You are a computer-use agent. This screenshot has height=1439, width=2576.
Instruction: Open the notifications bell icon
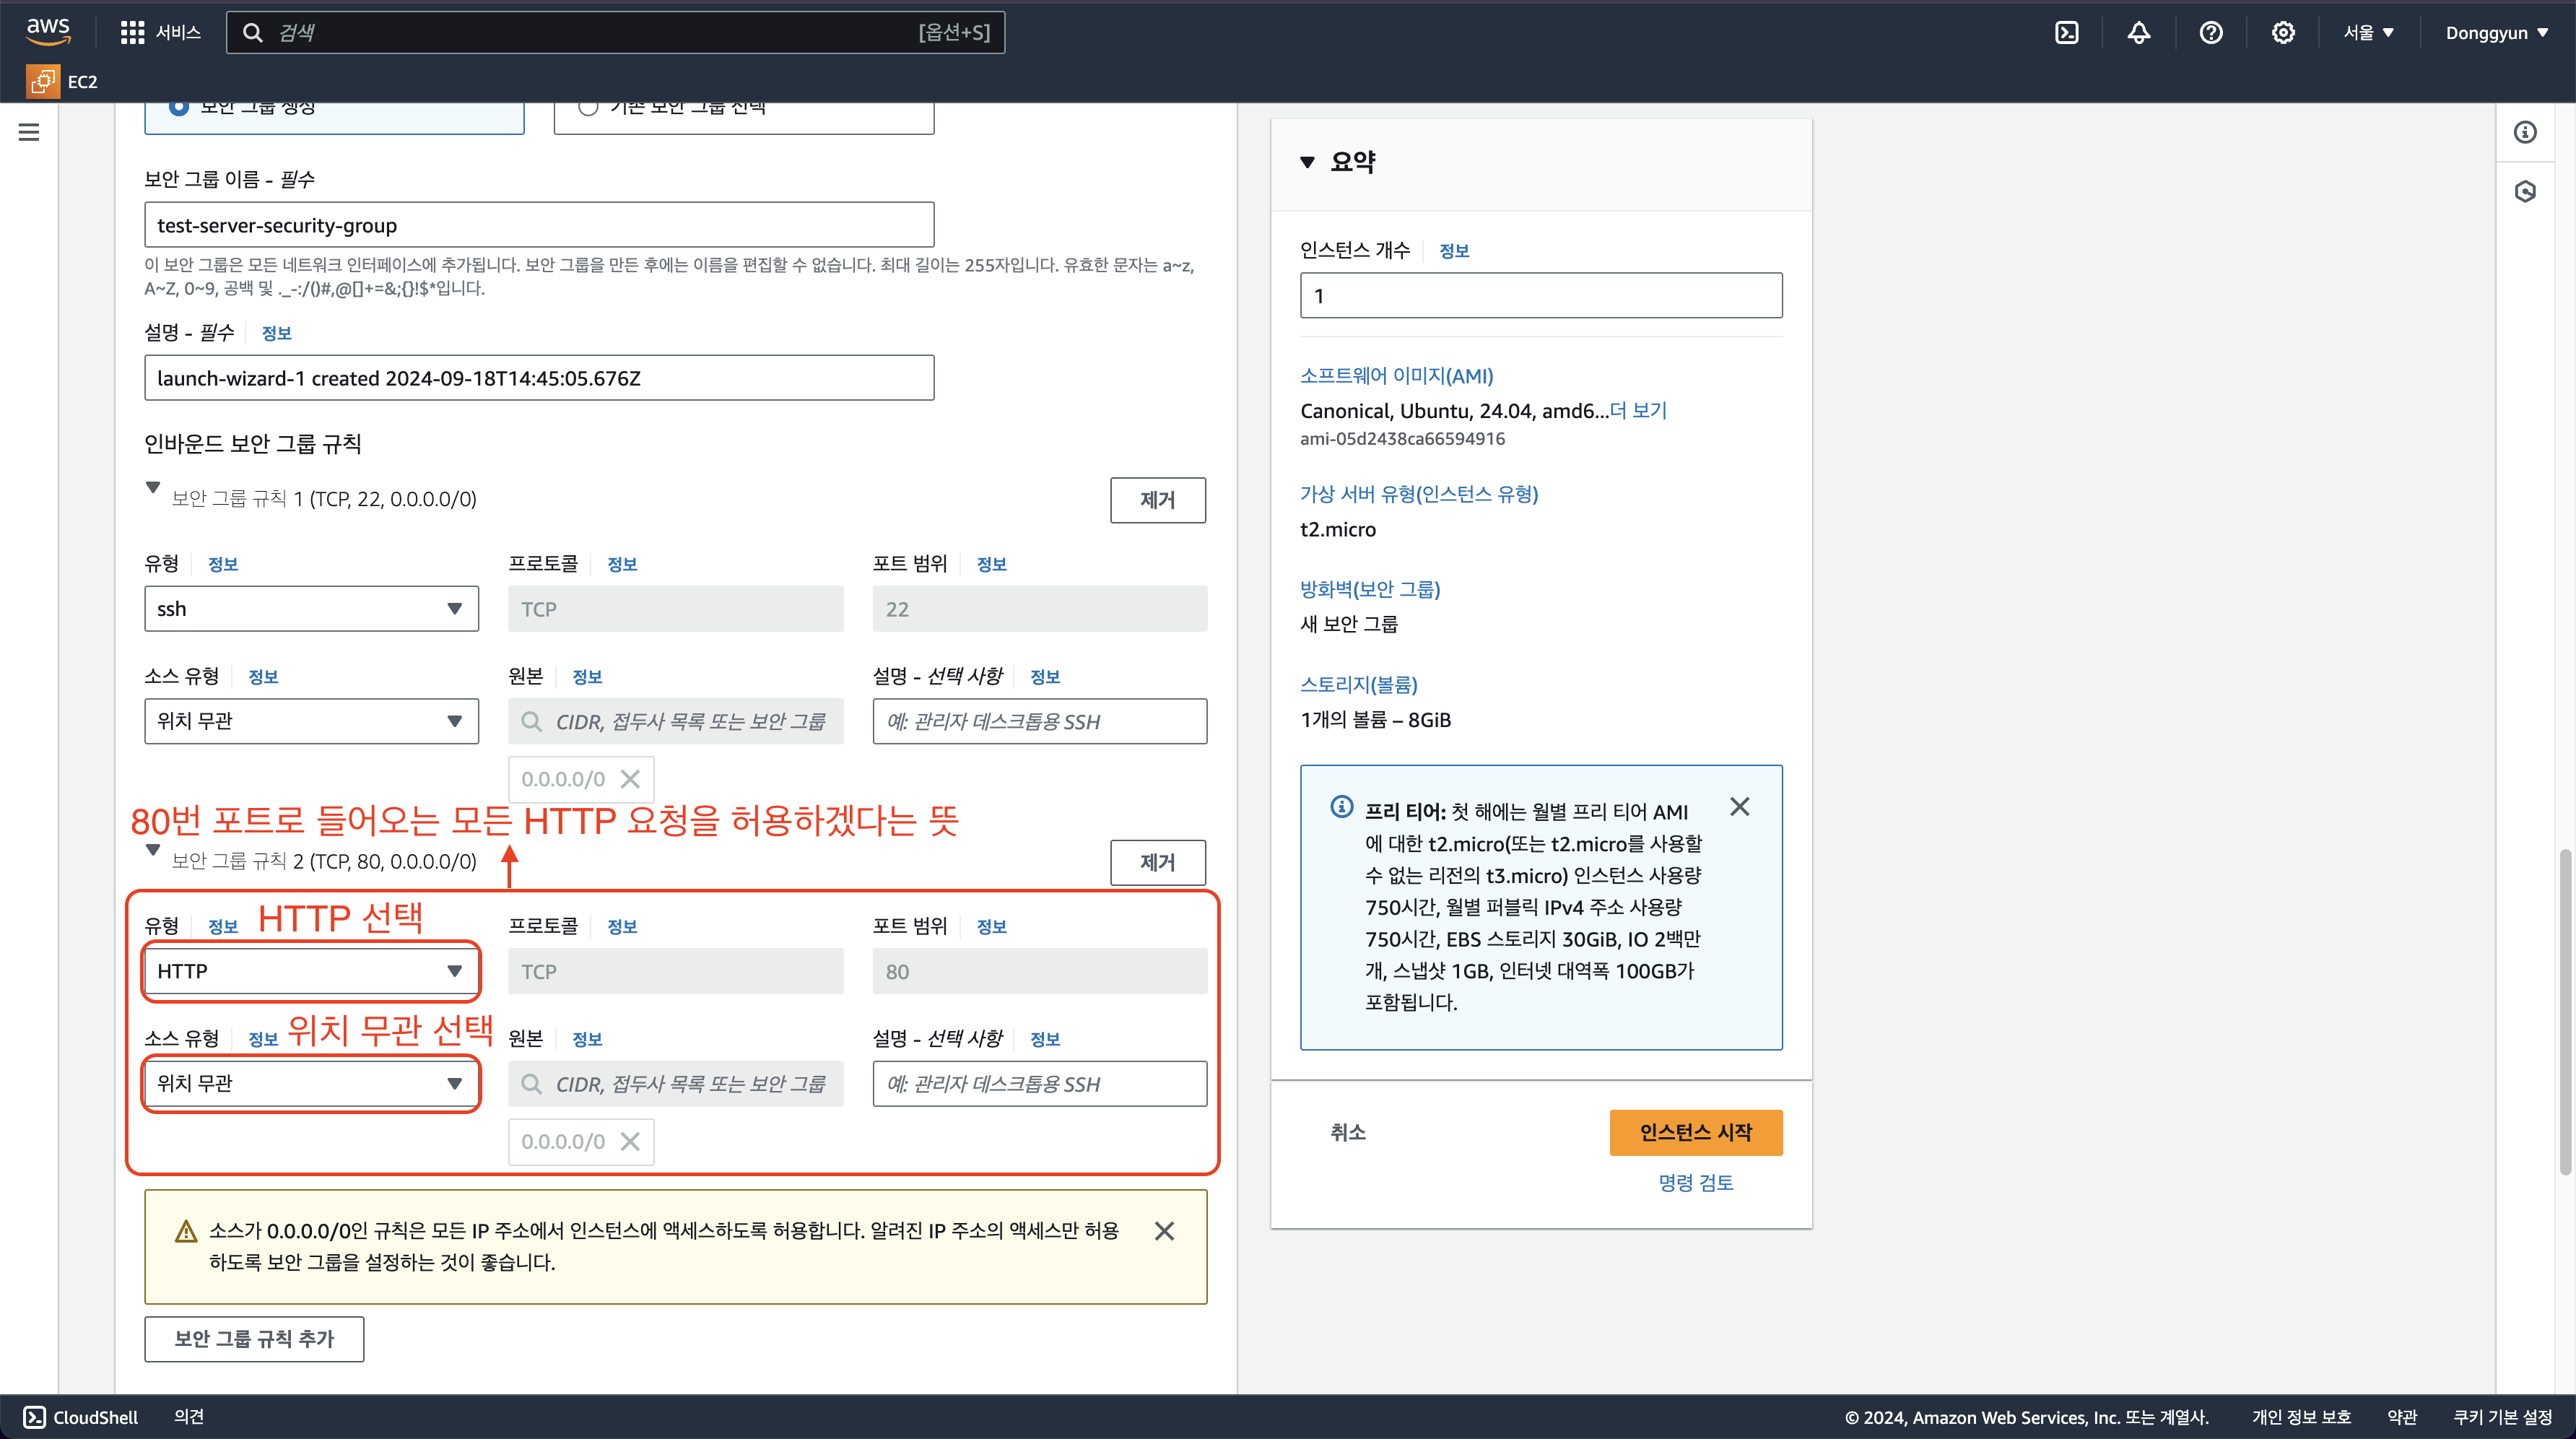click(x=2138, y=33)
